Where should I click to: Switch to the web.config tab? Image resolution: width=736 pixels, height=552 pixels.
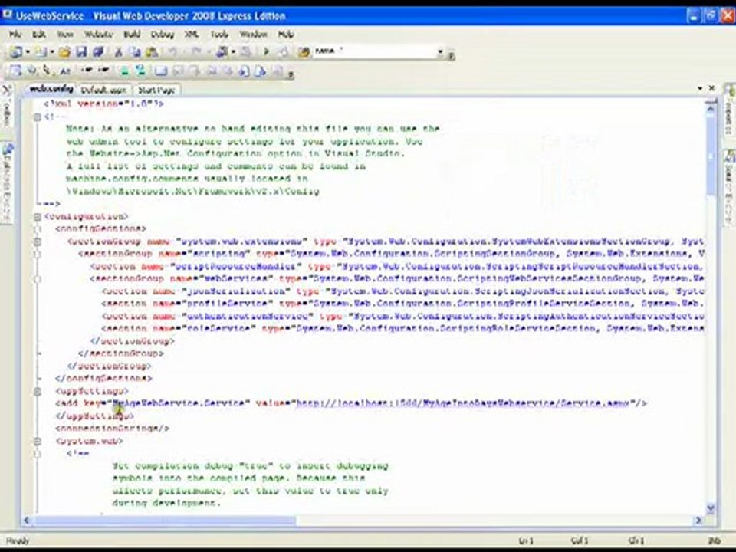[51, 89]
